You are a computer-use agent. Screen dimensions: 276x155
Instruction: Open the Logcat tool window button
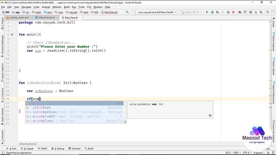27,149
